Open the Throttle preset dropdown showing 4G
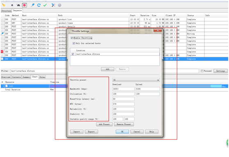 [136, 80]
